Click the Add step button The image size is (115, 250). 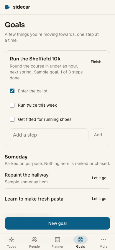coord(98,135)
